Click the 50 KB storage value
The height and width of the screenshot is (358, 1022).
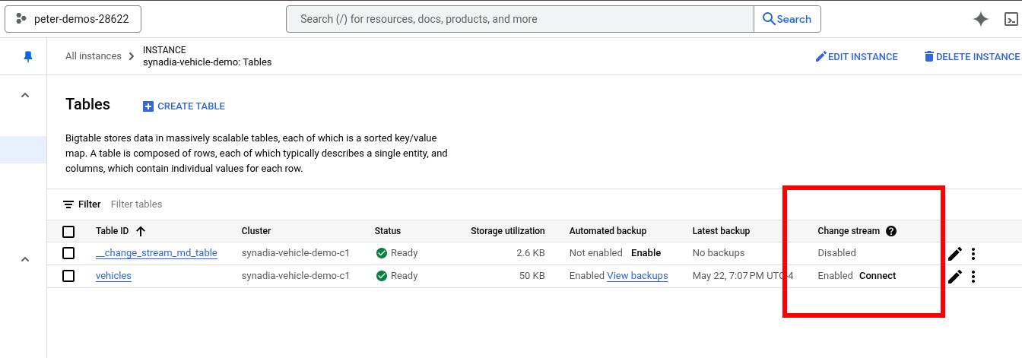click(532, 276)
